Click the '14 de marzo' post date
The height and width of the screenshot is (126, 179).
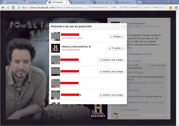point(149,26)
